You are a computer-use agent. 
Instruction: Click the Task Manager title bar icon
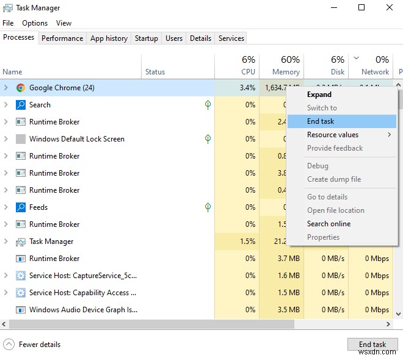click(8, 8)
